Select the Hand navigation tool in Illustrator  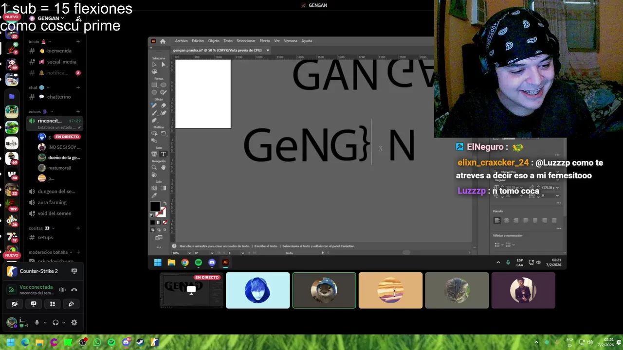click(x=164, y=167)
